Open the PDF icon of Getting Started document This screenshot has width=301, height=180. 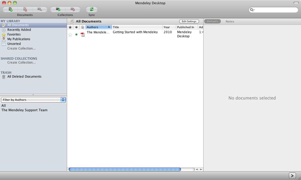click(83, 34)
